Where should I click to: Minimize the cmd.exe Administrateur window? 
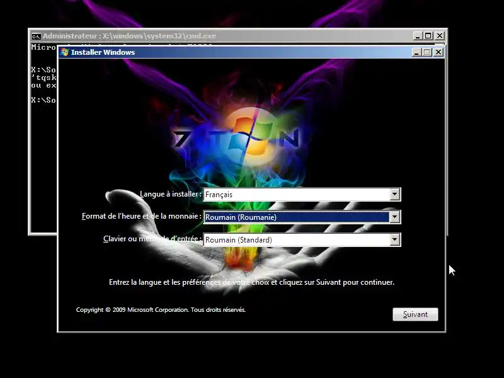click(x=418, y=36)
